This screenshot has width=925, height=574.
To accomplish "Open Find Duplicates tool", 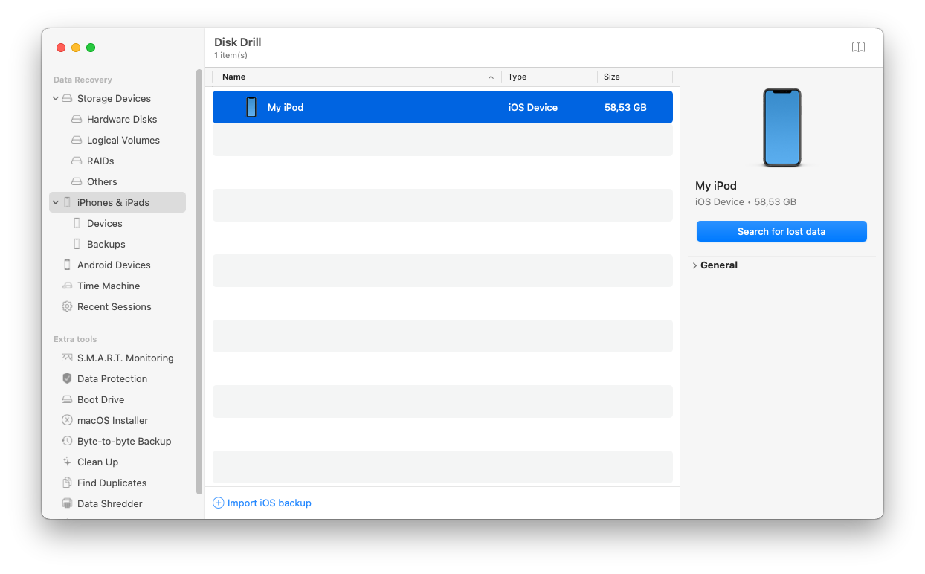I will [x=112, y=483].
